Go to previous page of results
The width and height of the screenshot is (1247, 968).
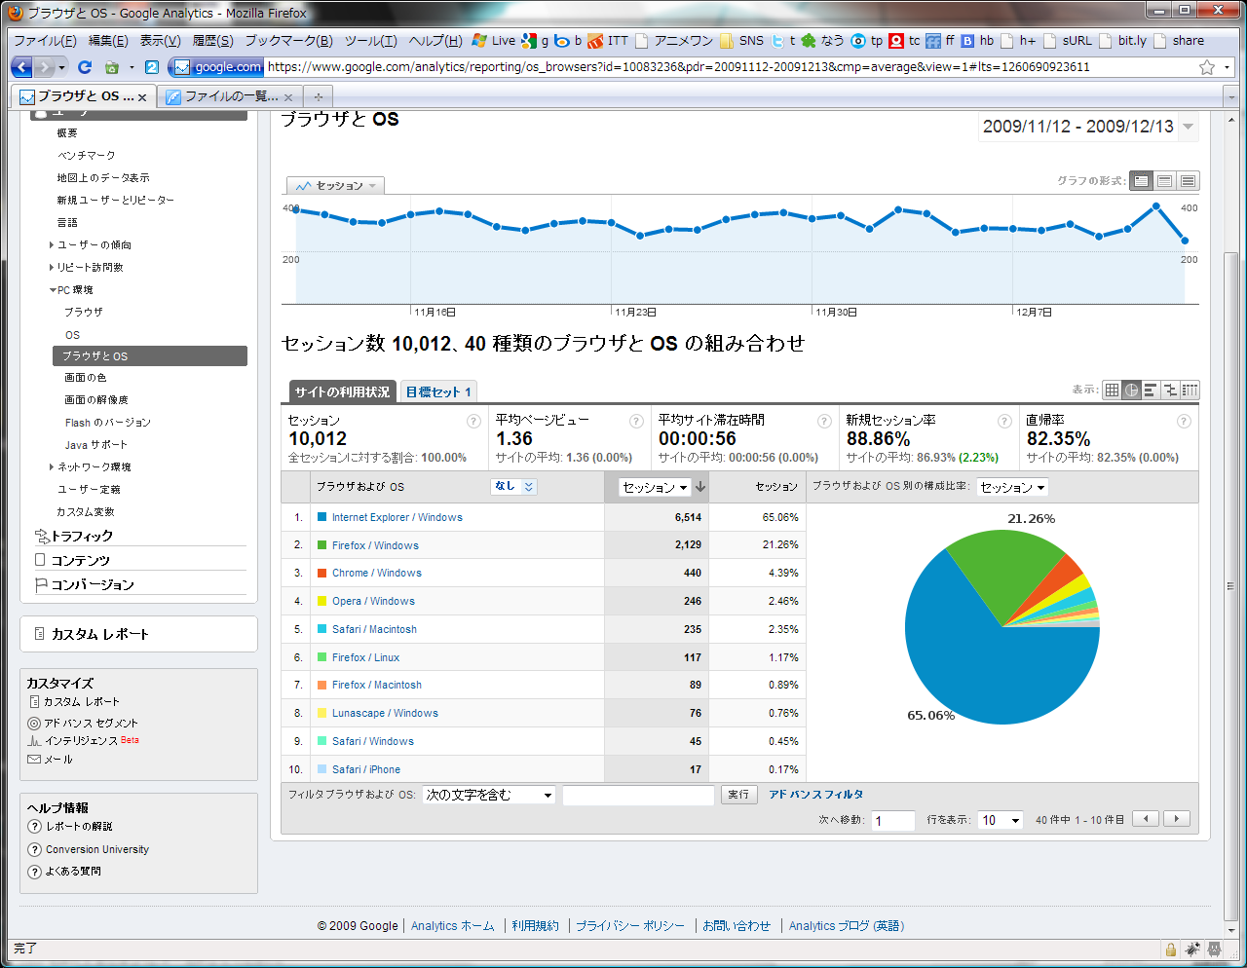(x=1146, y=819)
